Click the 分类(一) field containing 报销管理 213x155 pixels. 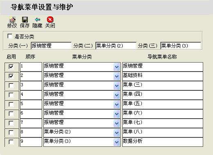pyautogui.click(x=51, y=46)
